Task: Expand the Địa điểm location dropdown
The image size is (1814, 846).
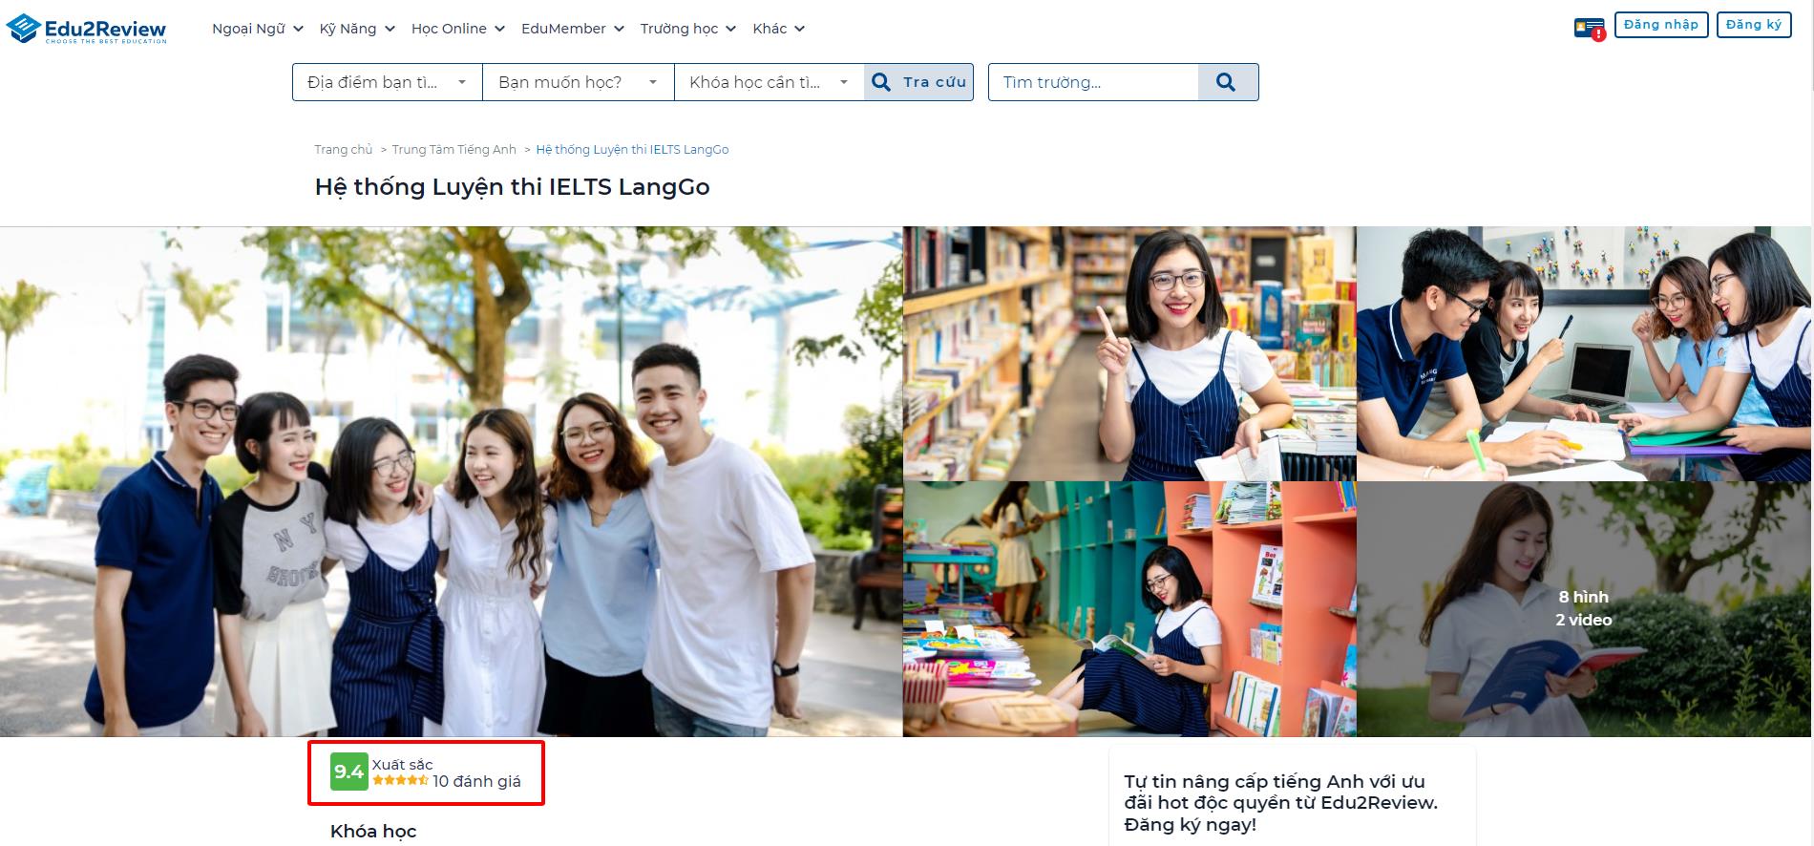Action: pyautogui.click(x=388, y=82)
